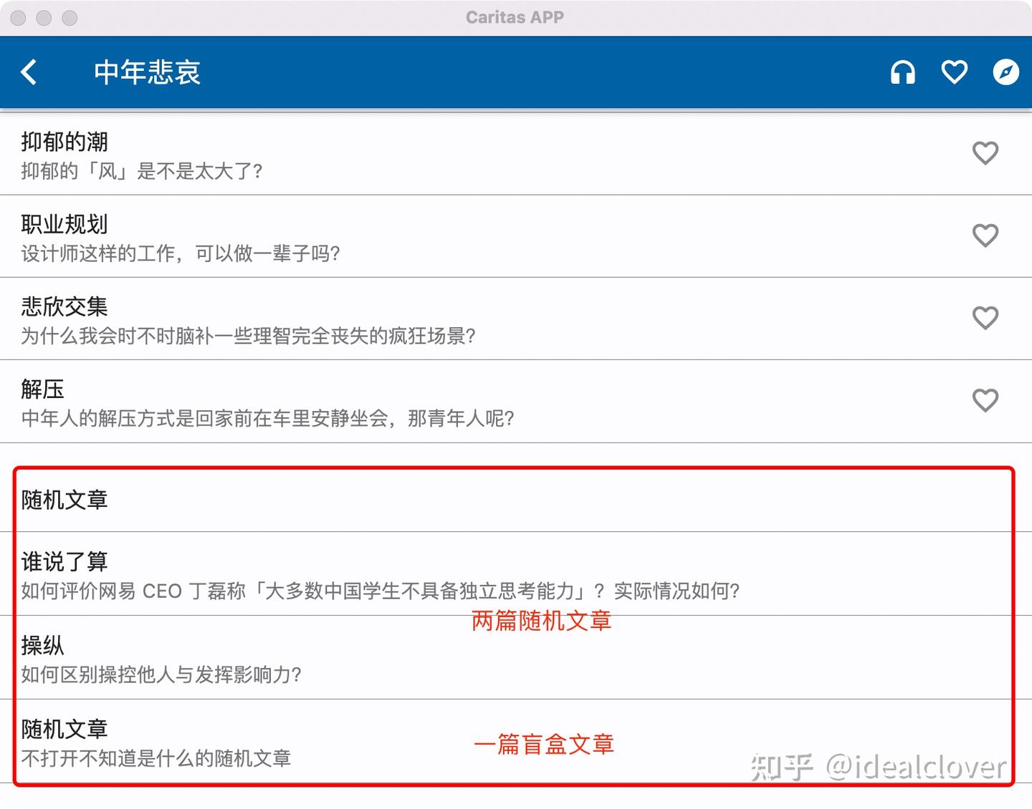Select the compass navigation icon top right

tap(1005, 72)
